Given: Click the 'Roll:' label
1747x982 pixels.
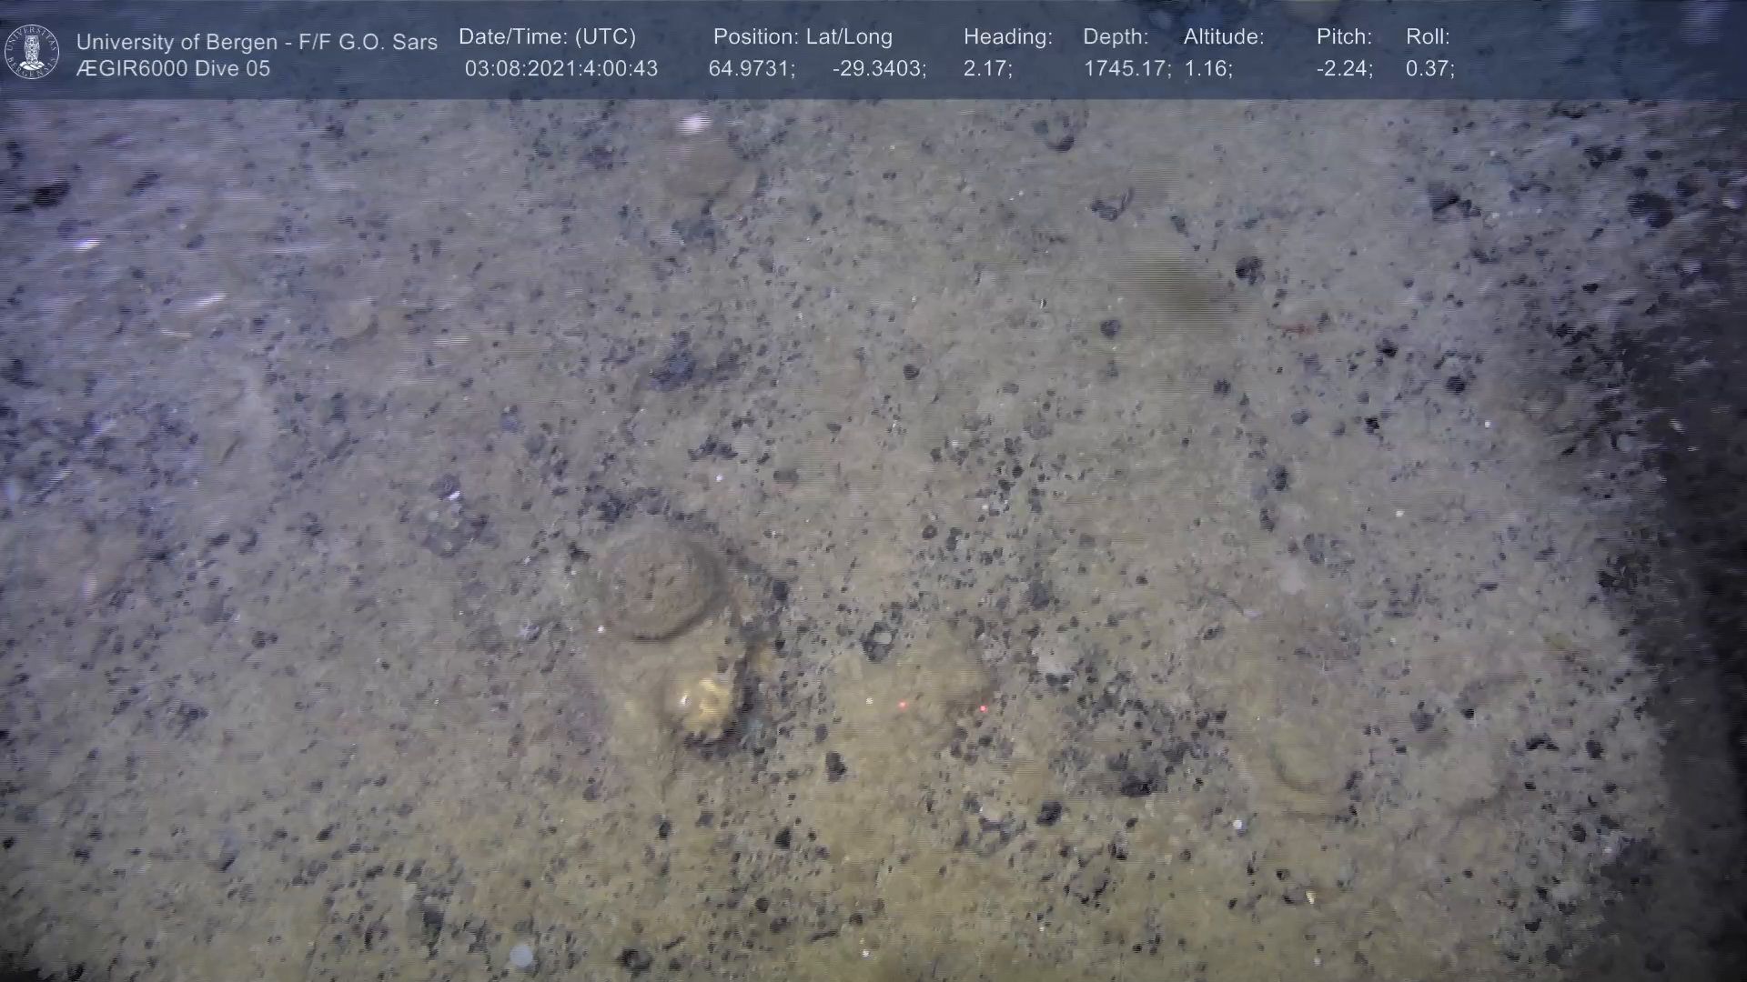Looking at the screenshot, I should pos(1427,37).
